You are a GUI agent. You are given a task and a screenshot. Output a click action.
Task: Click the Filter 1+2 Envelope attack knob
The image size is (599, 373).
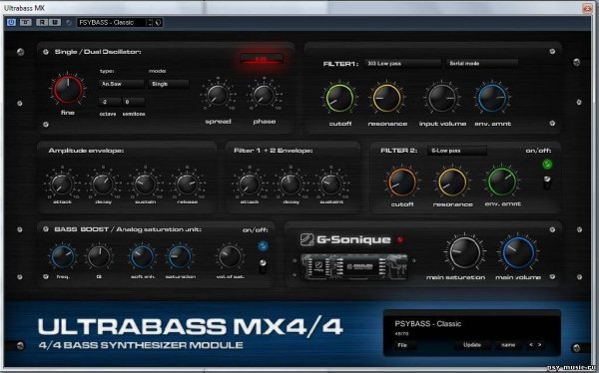pos(249,185)
